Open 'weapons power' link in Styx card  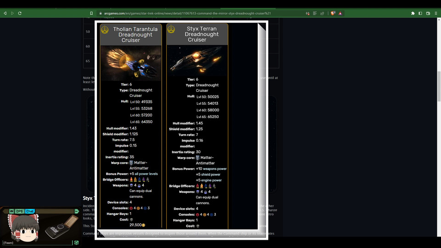point(215,169)
